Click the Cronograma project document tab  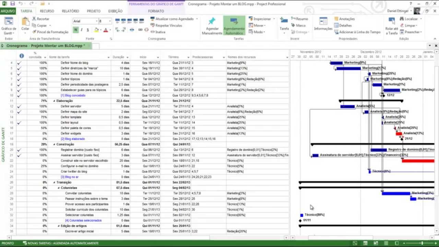pos(46,46)
